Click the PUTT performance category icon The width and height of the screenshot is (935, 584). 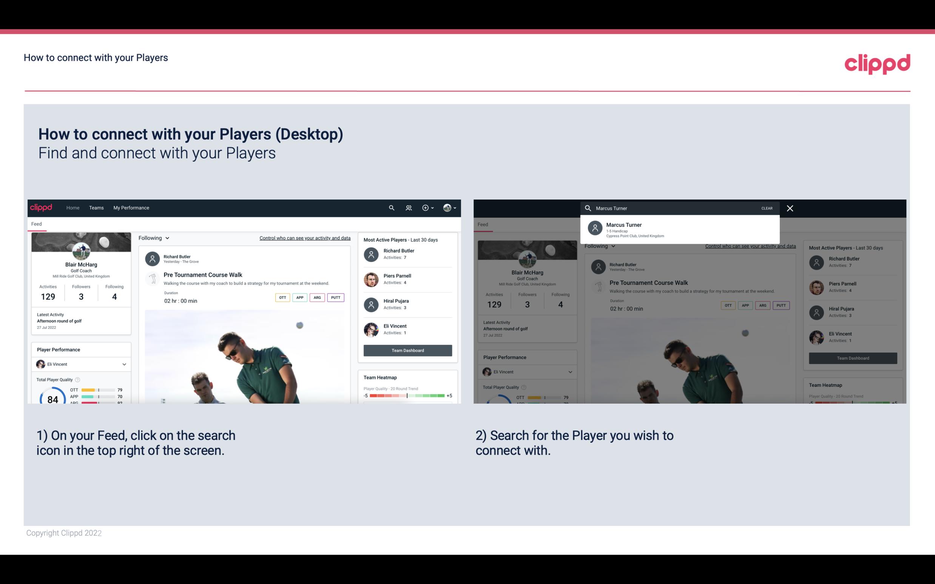[335, 297]
